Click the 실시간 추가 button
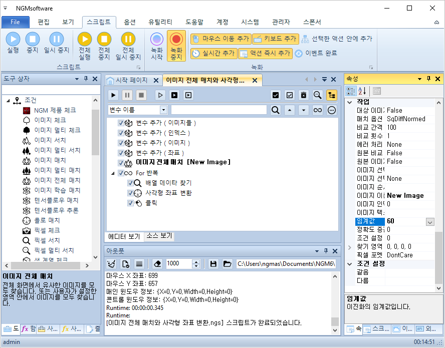This screenshot has height=348, width=445. click(x=213, y=53)
